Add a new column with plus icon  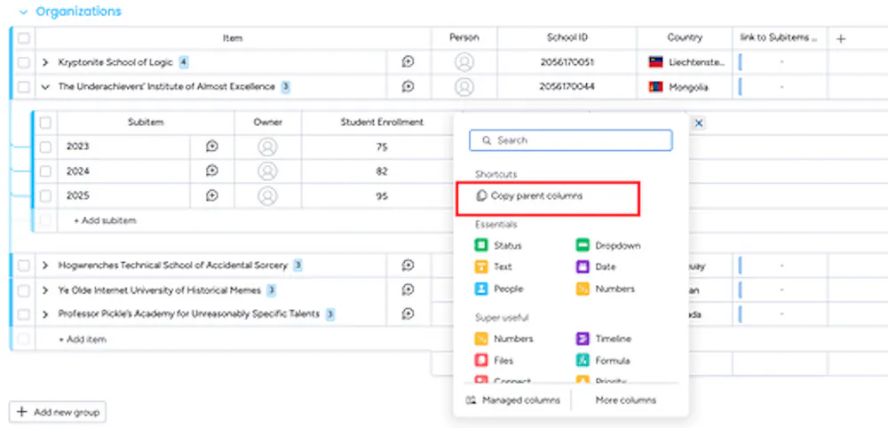click(x=841, y=38)
